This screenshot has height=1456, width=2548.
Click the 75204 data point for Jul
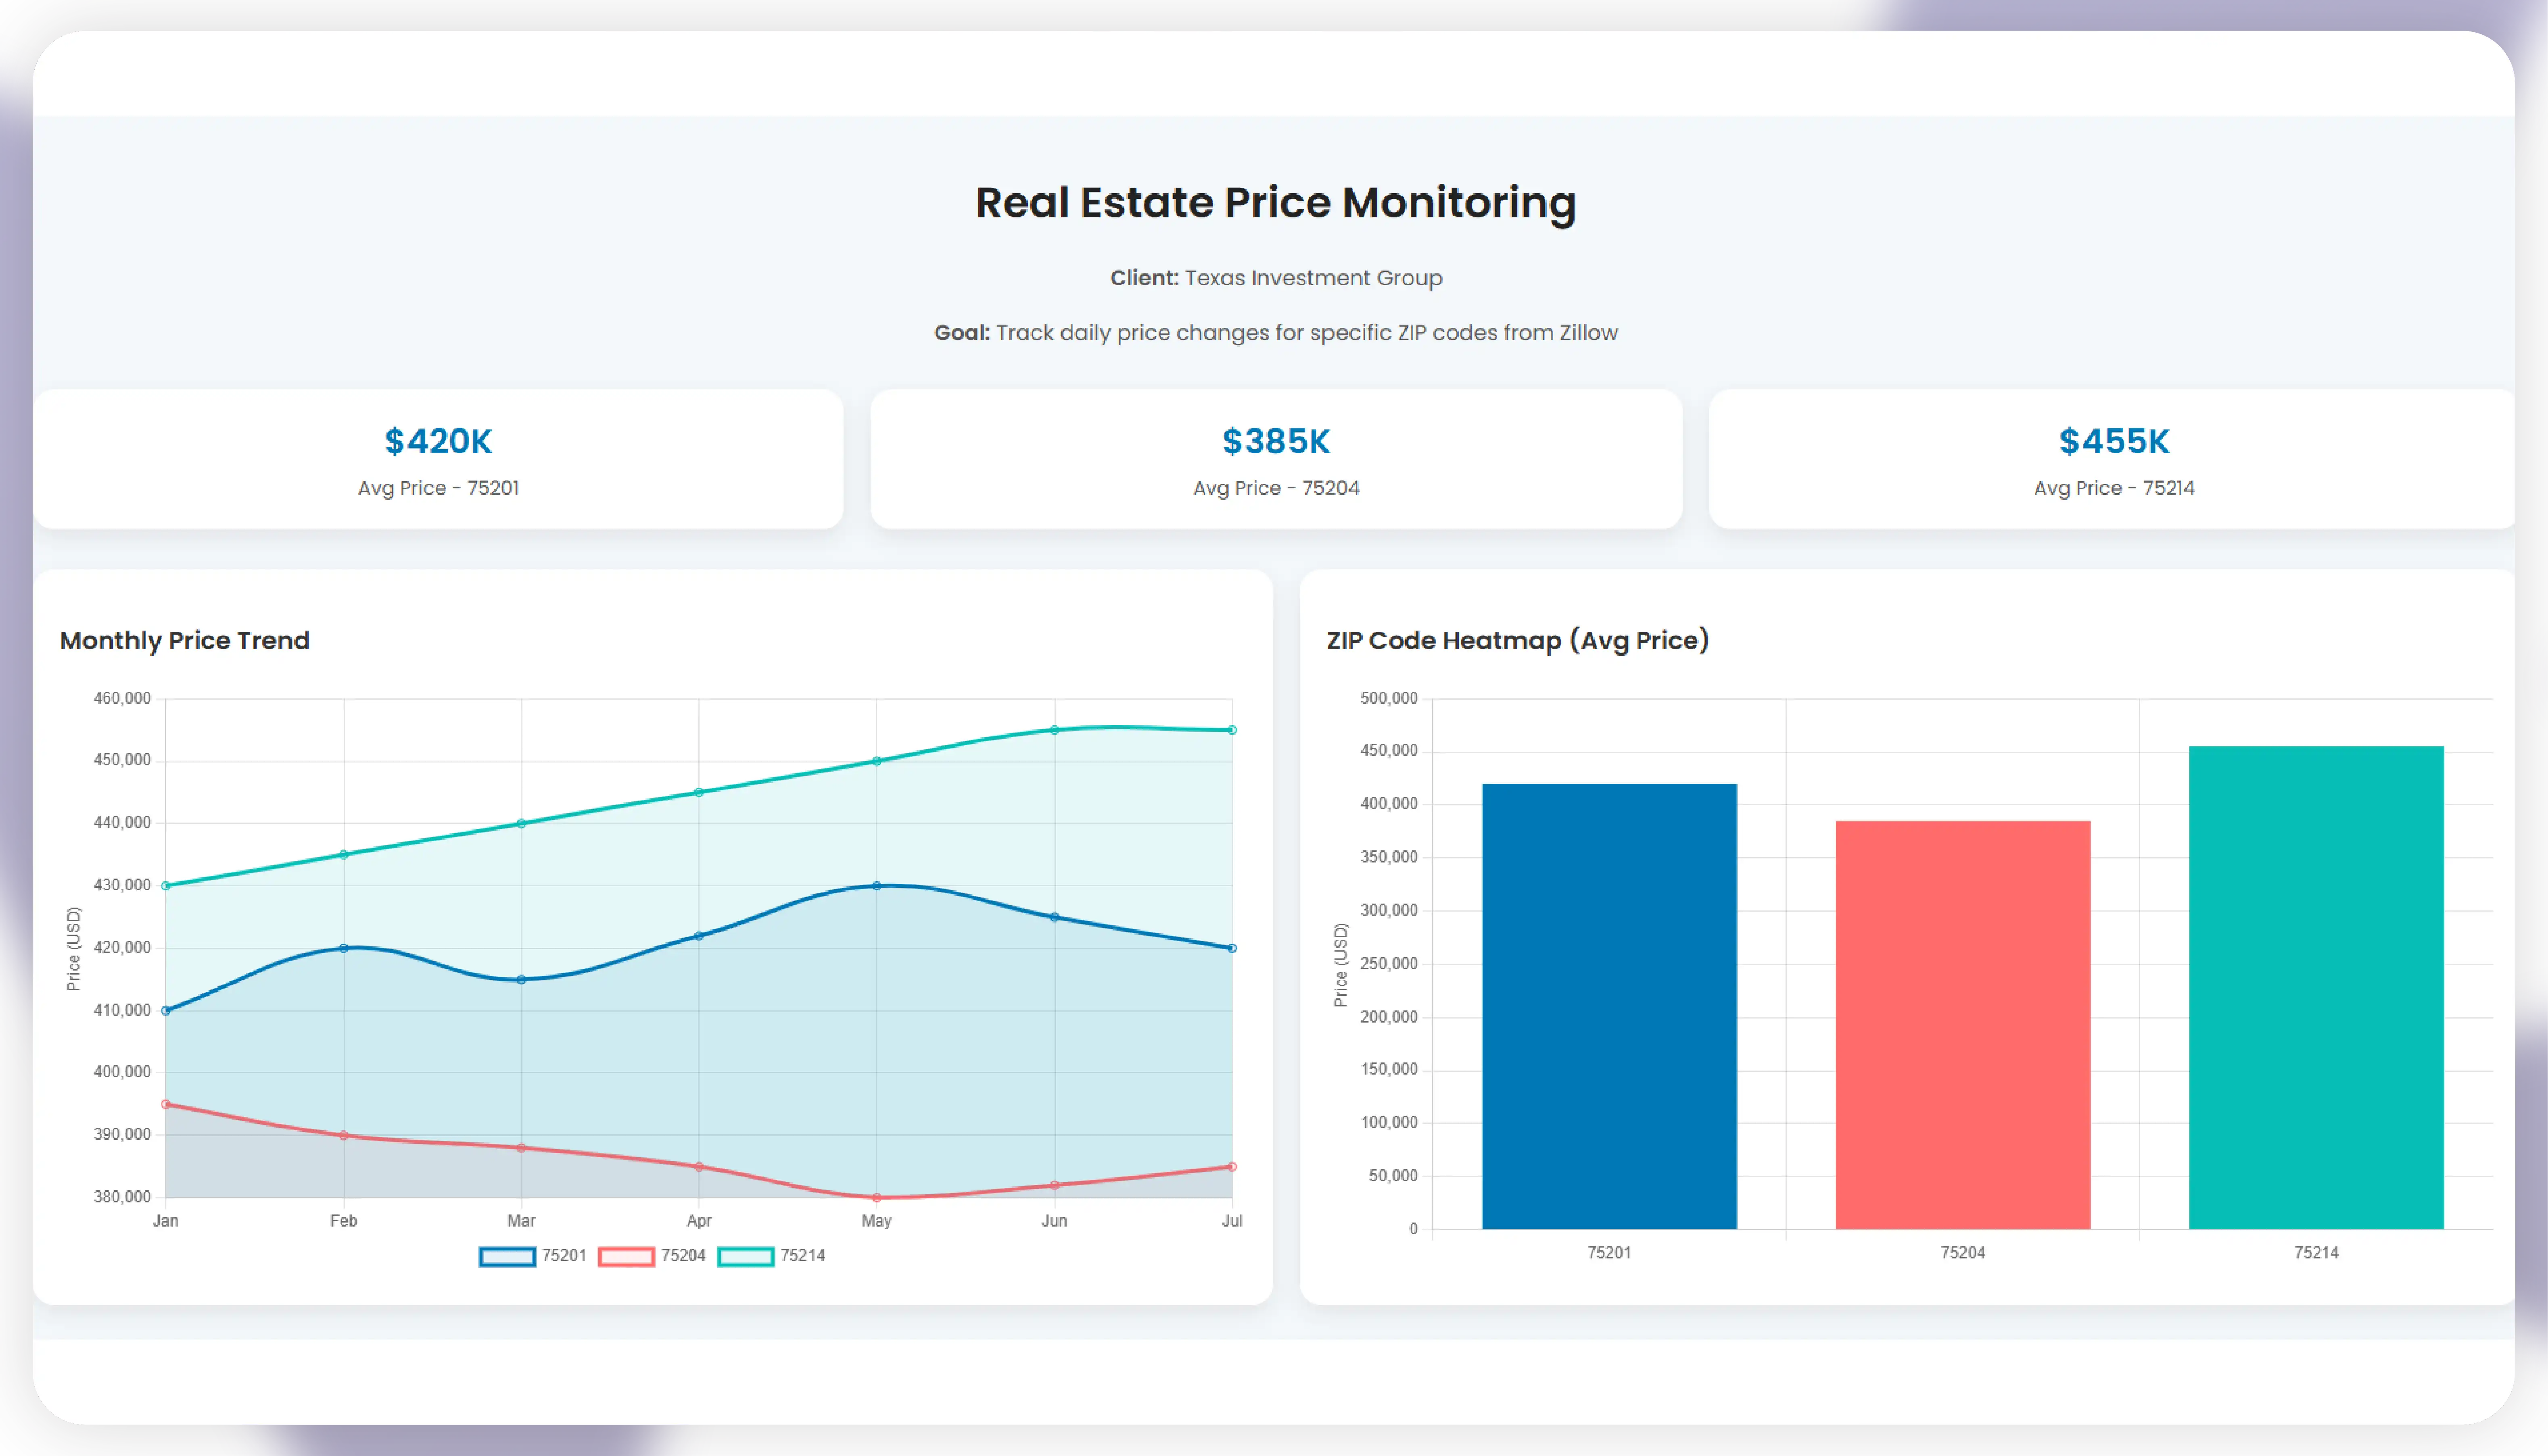(1232, 1166)
